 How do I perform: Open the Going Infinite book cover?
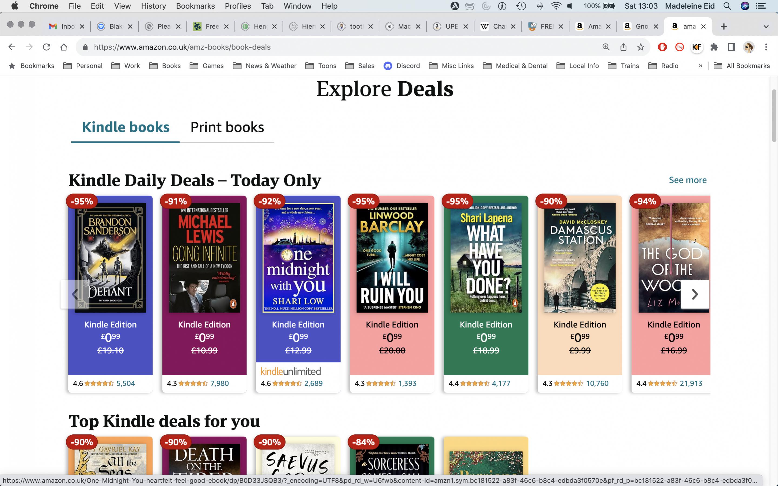(204, 257)
